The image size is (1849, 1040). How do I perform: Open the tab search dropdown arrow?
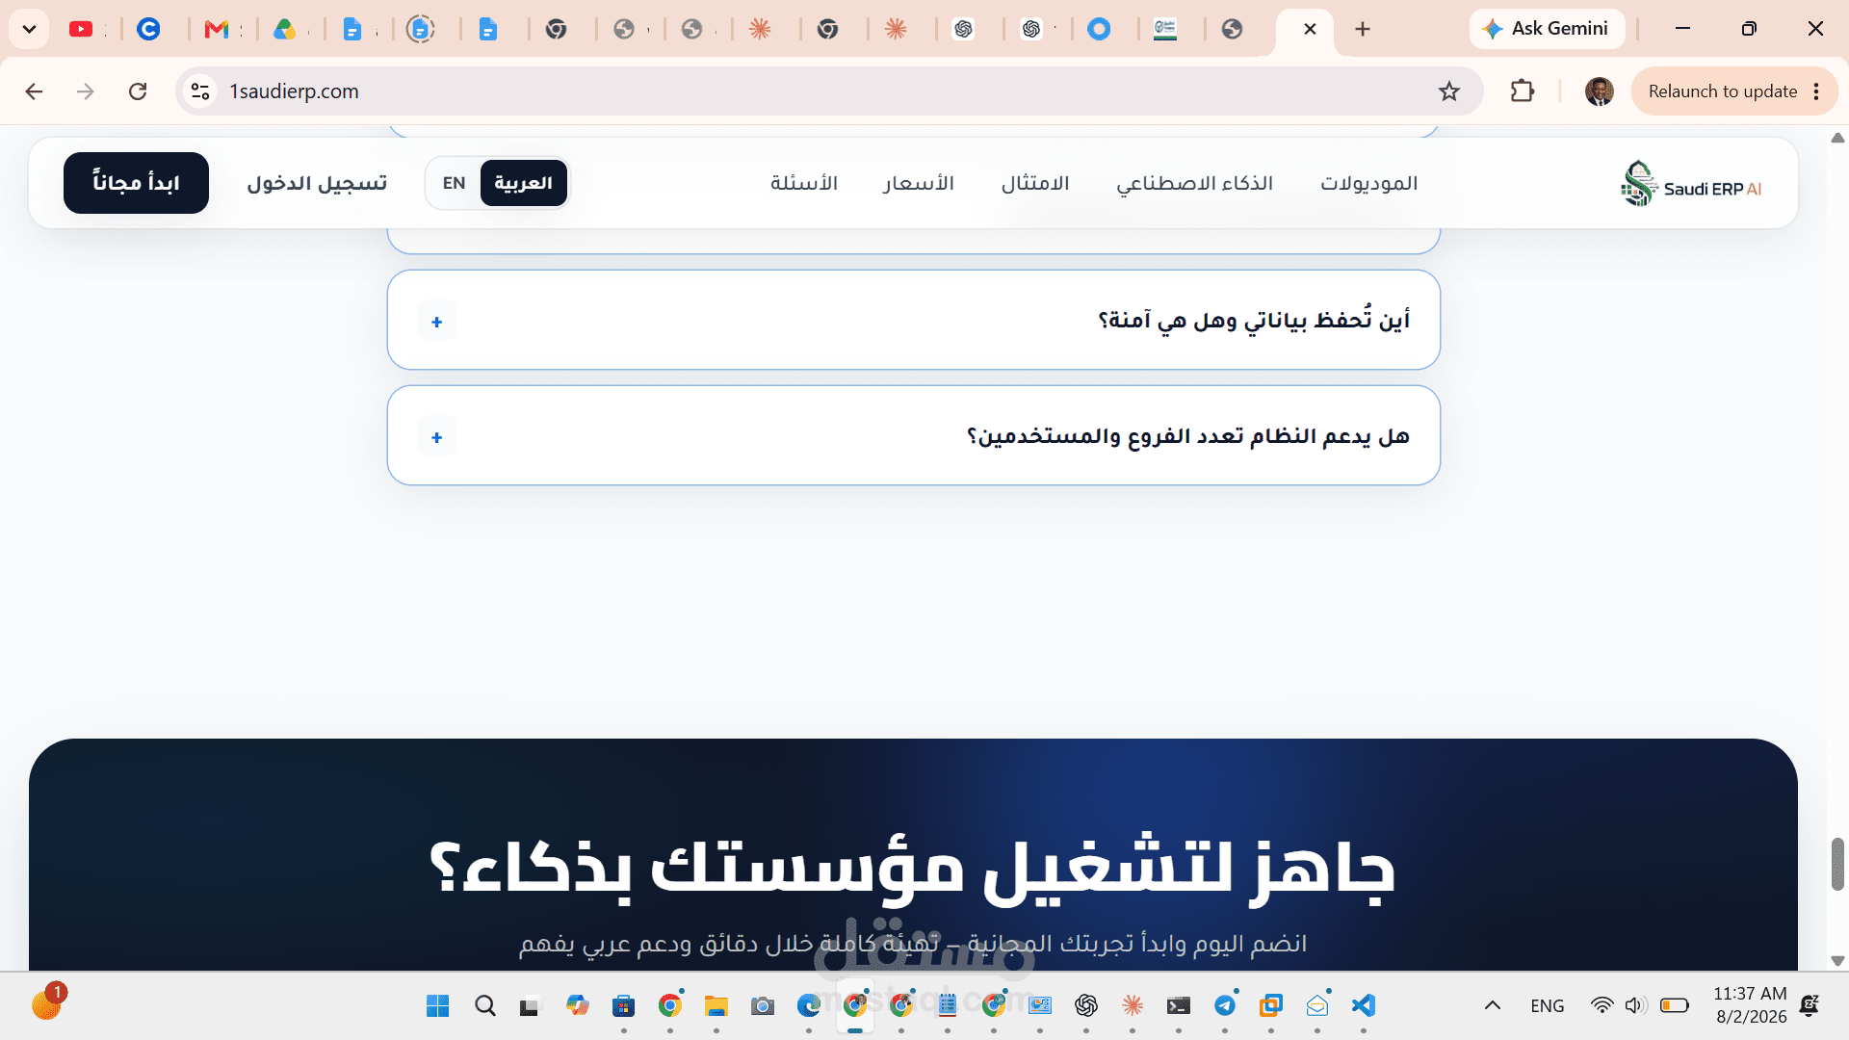point(29,30)
